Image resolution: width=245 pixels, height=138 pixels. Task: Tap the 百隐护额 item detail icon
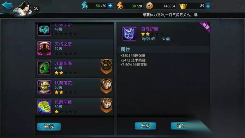[x=129, y=34]
